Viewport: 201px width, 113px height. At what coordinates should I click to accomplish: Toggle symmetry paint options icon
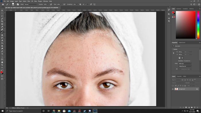94,4
